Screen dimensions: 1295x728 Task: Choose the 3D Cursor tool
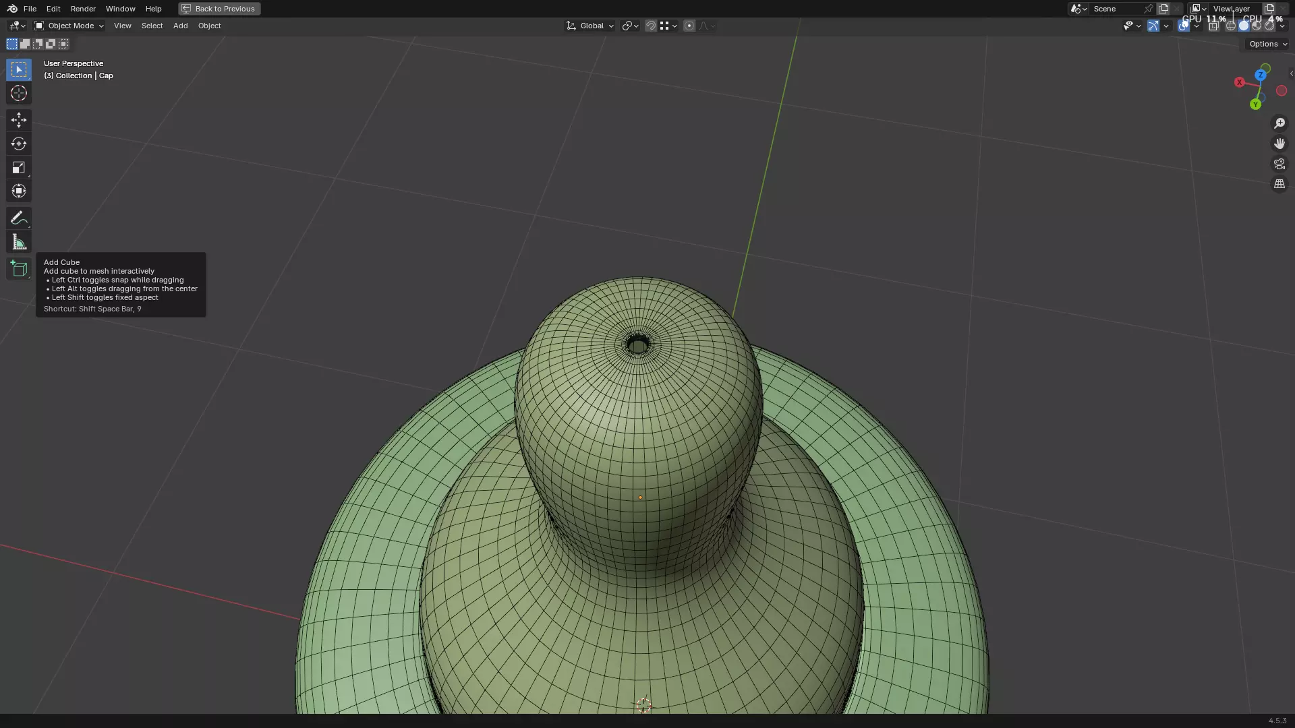[18, 93]
